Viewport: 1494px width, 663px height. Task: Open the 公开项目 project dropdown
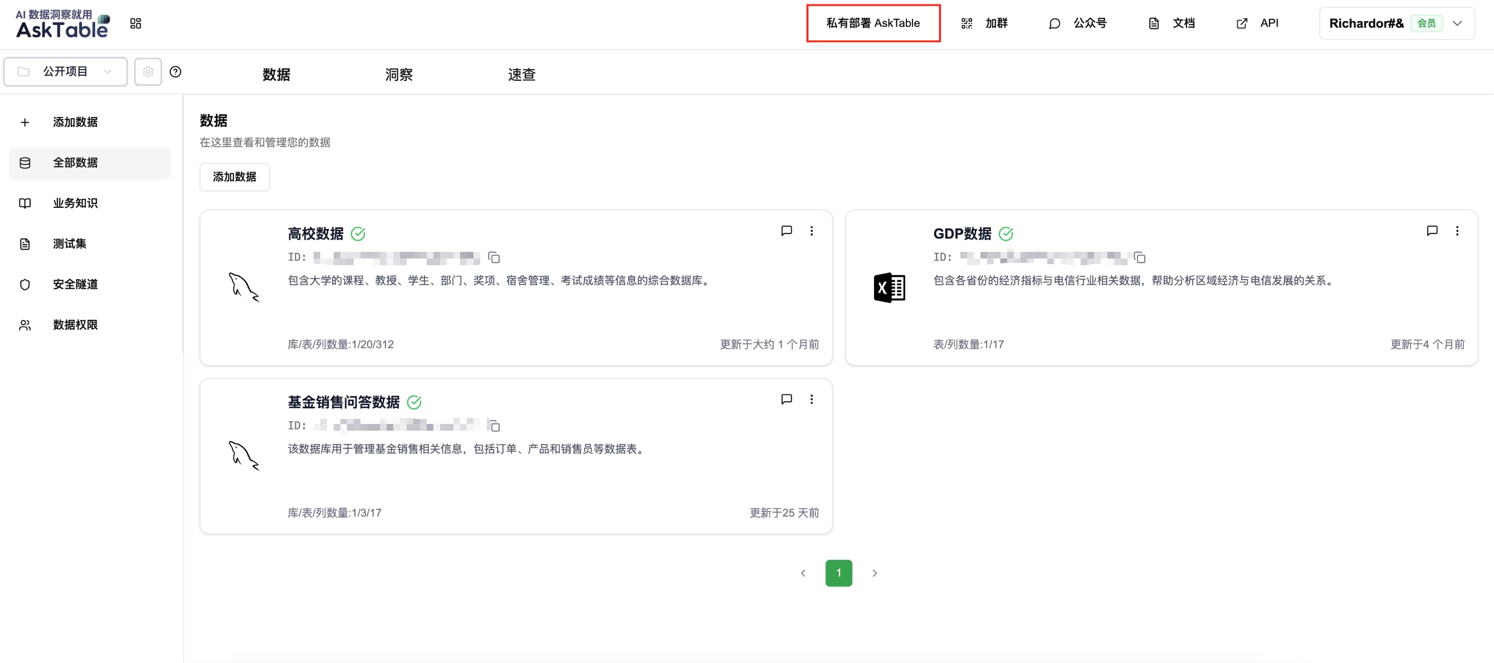pos(65,71)
